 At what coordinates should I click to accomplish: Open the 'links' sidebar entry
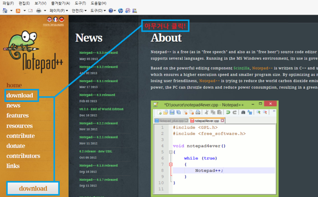[13, 166]
